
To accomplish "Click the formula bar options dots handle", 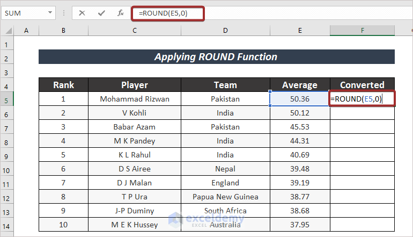I will click(x=64, y=13).
